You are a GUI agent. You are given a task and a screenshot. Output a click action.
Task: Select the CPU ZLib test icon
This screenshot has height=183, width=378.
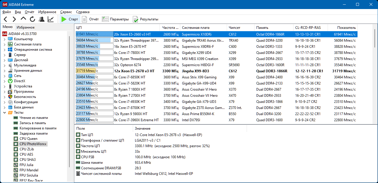[16, 149]
